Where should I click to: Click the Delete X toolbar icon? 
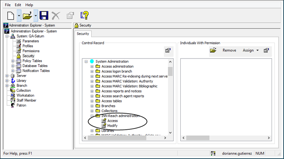[56, 16]
